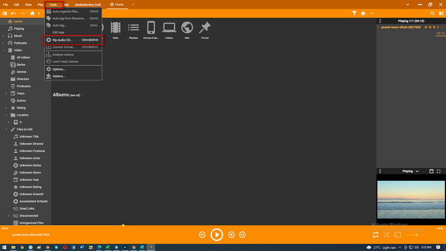Select pexels-taryn-elliott track in Playing list
446x251 pixels.
[401, 27]
